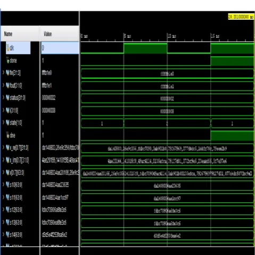The width and height of the screenshot is (255, 255).
Task: Click the state[1:0] bus icon
Action: pos(7,122)
